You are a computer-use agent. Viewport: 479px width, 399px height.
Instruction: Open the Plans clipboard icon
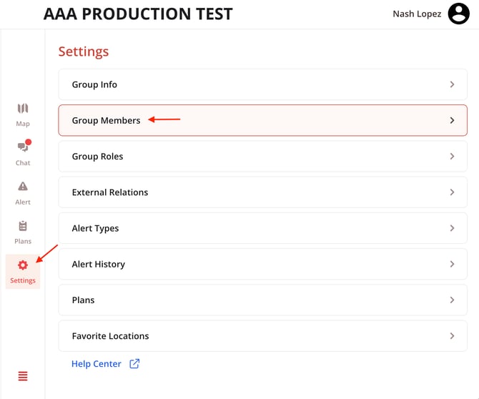coord(23,226)
